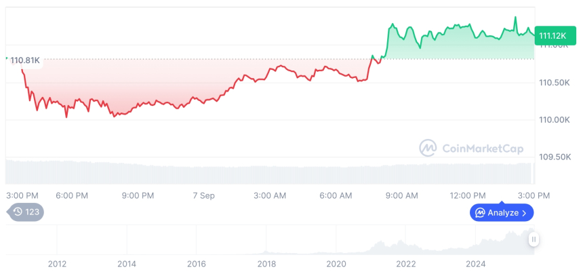Select the 12:00 PM time axis label

click(469, 195)
